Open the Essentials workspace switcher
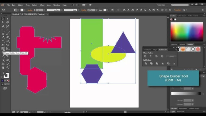This screenshot has width=206, height=116. coord(162,5)
